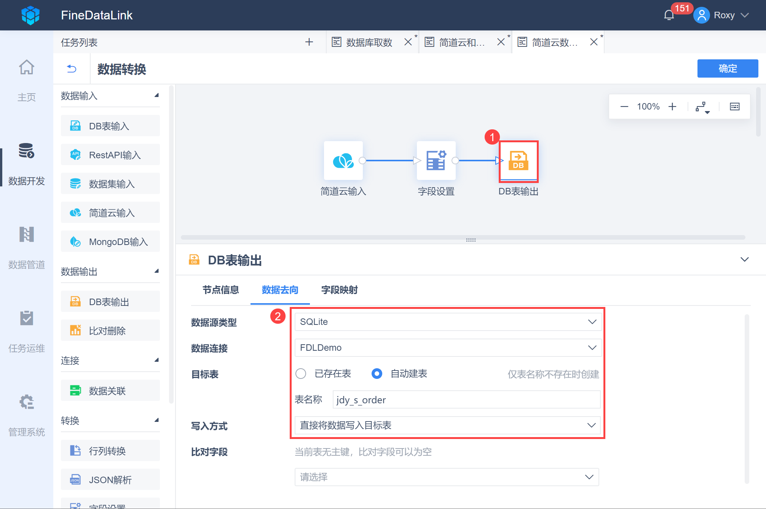Click the 确定 button

[x=727, y=68]
